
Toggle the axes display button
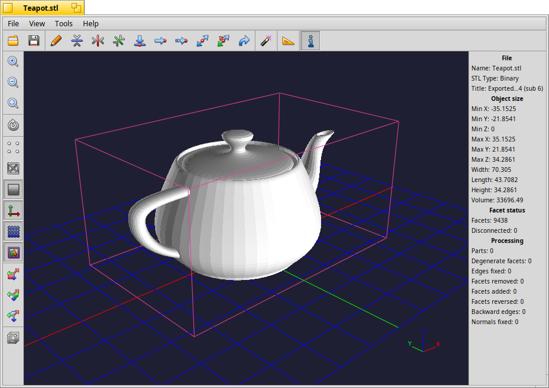[13, 211]
